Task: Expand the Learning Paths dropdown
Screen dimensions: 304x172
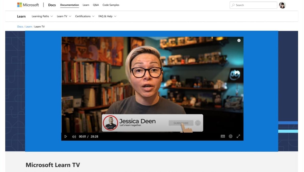Action: [x=42, y=16]
